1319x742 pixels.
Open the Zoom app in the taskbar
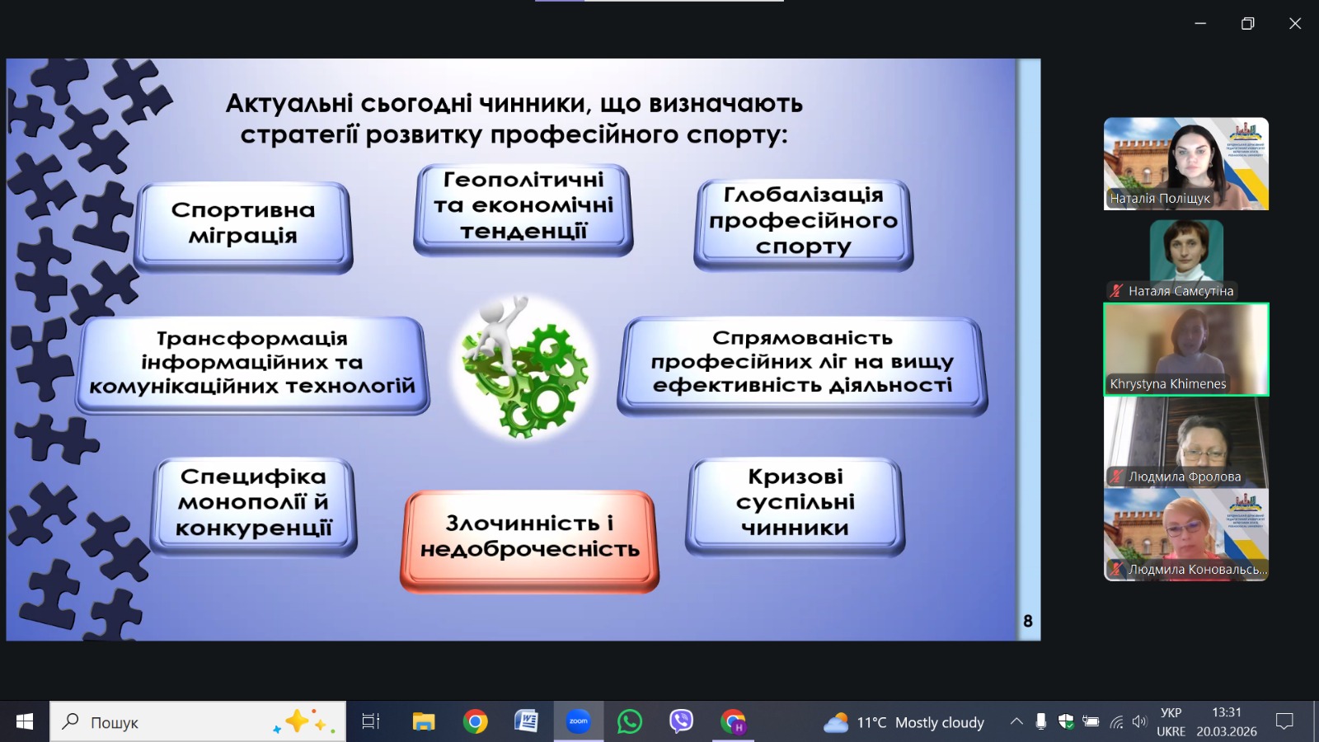point(579,721)
